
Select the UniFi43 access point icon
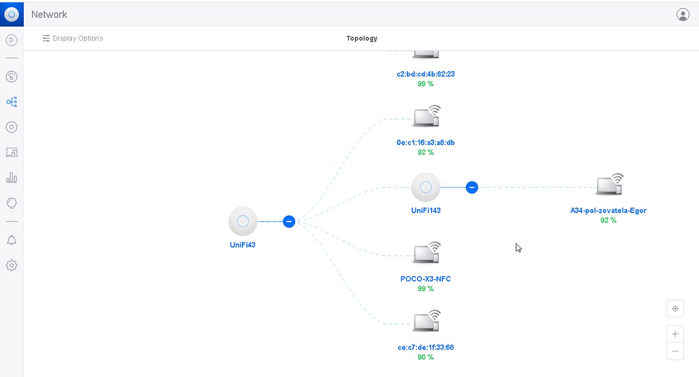click(x=243, y=221)
